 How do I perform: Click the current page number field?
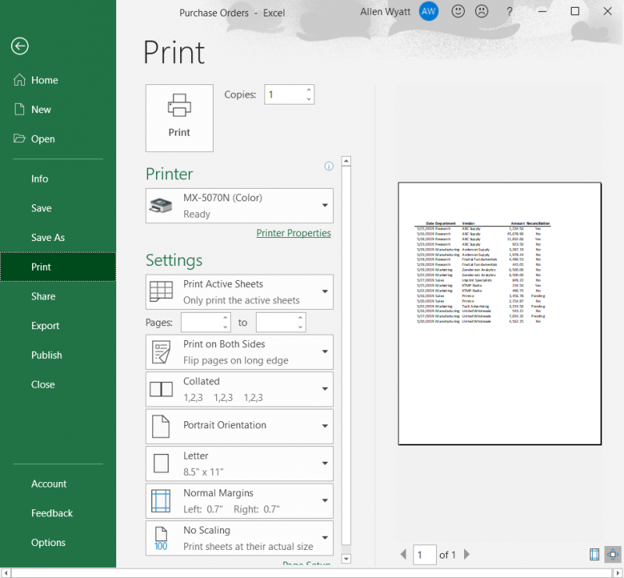[424, 555]
